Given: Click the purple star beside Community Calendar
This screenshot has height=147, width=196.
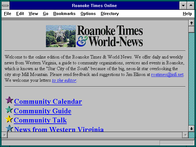Looking at the screenshot, I should coord(9,100).
